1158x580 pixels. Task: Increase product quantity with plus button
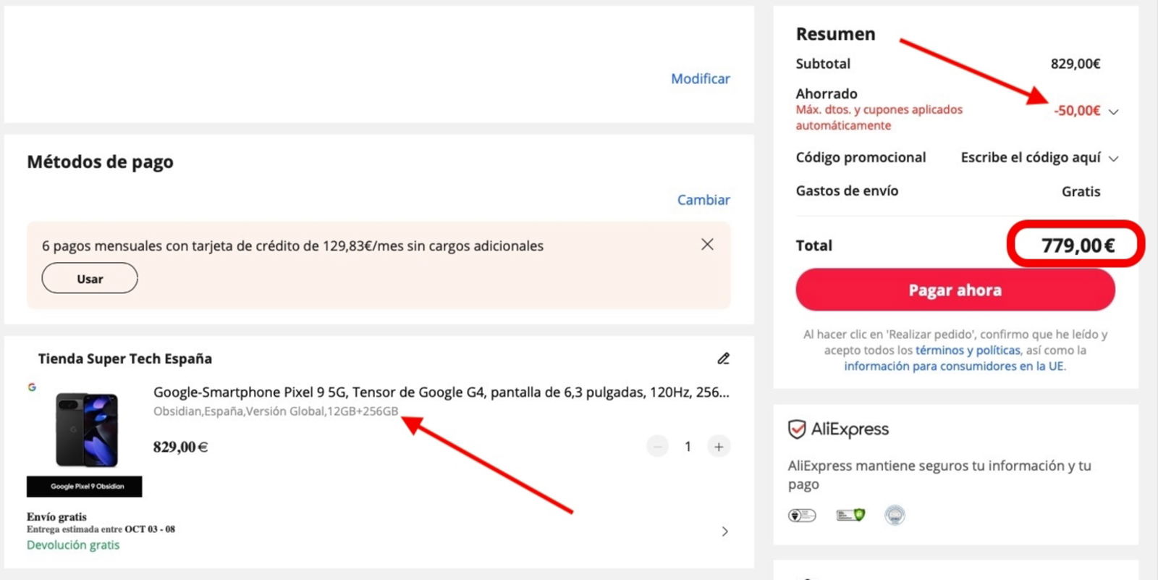pos(719,447)
